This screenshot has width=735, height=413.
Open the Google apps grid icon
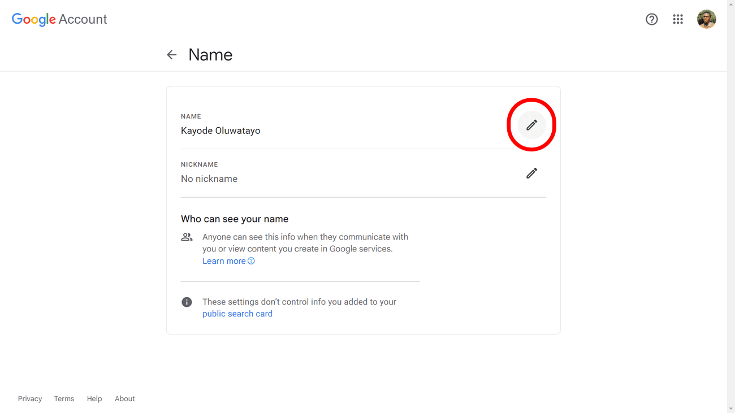[x=677, y=19]
